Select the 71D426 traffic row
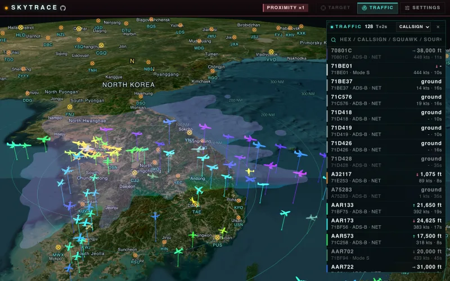 386,147
